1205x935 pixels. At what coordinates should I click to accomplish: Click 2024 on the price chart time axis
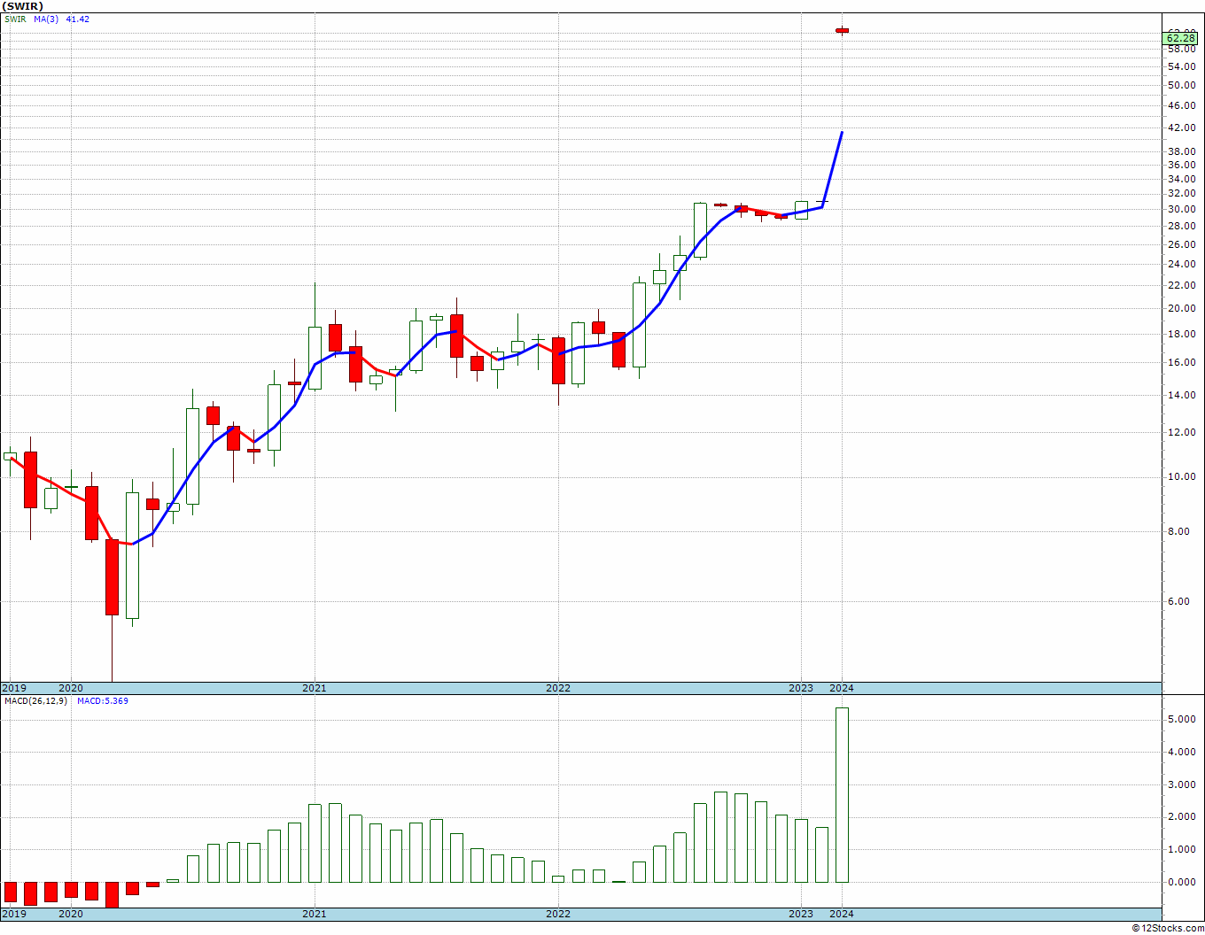842,688
